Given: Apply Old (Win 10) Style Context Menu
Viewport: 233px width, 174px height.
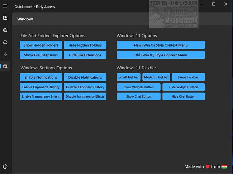Looking at the screenshot, I should coord(161,55).
